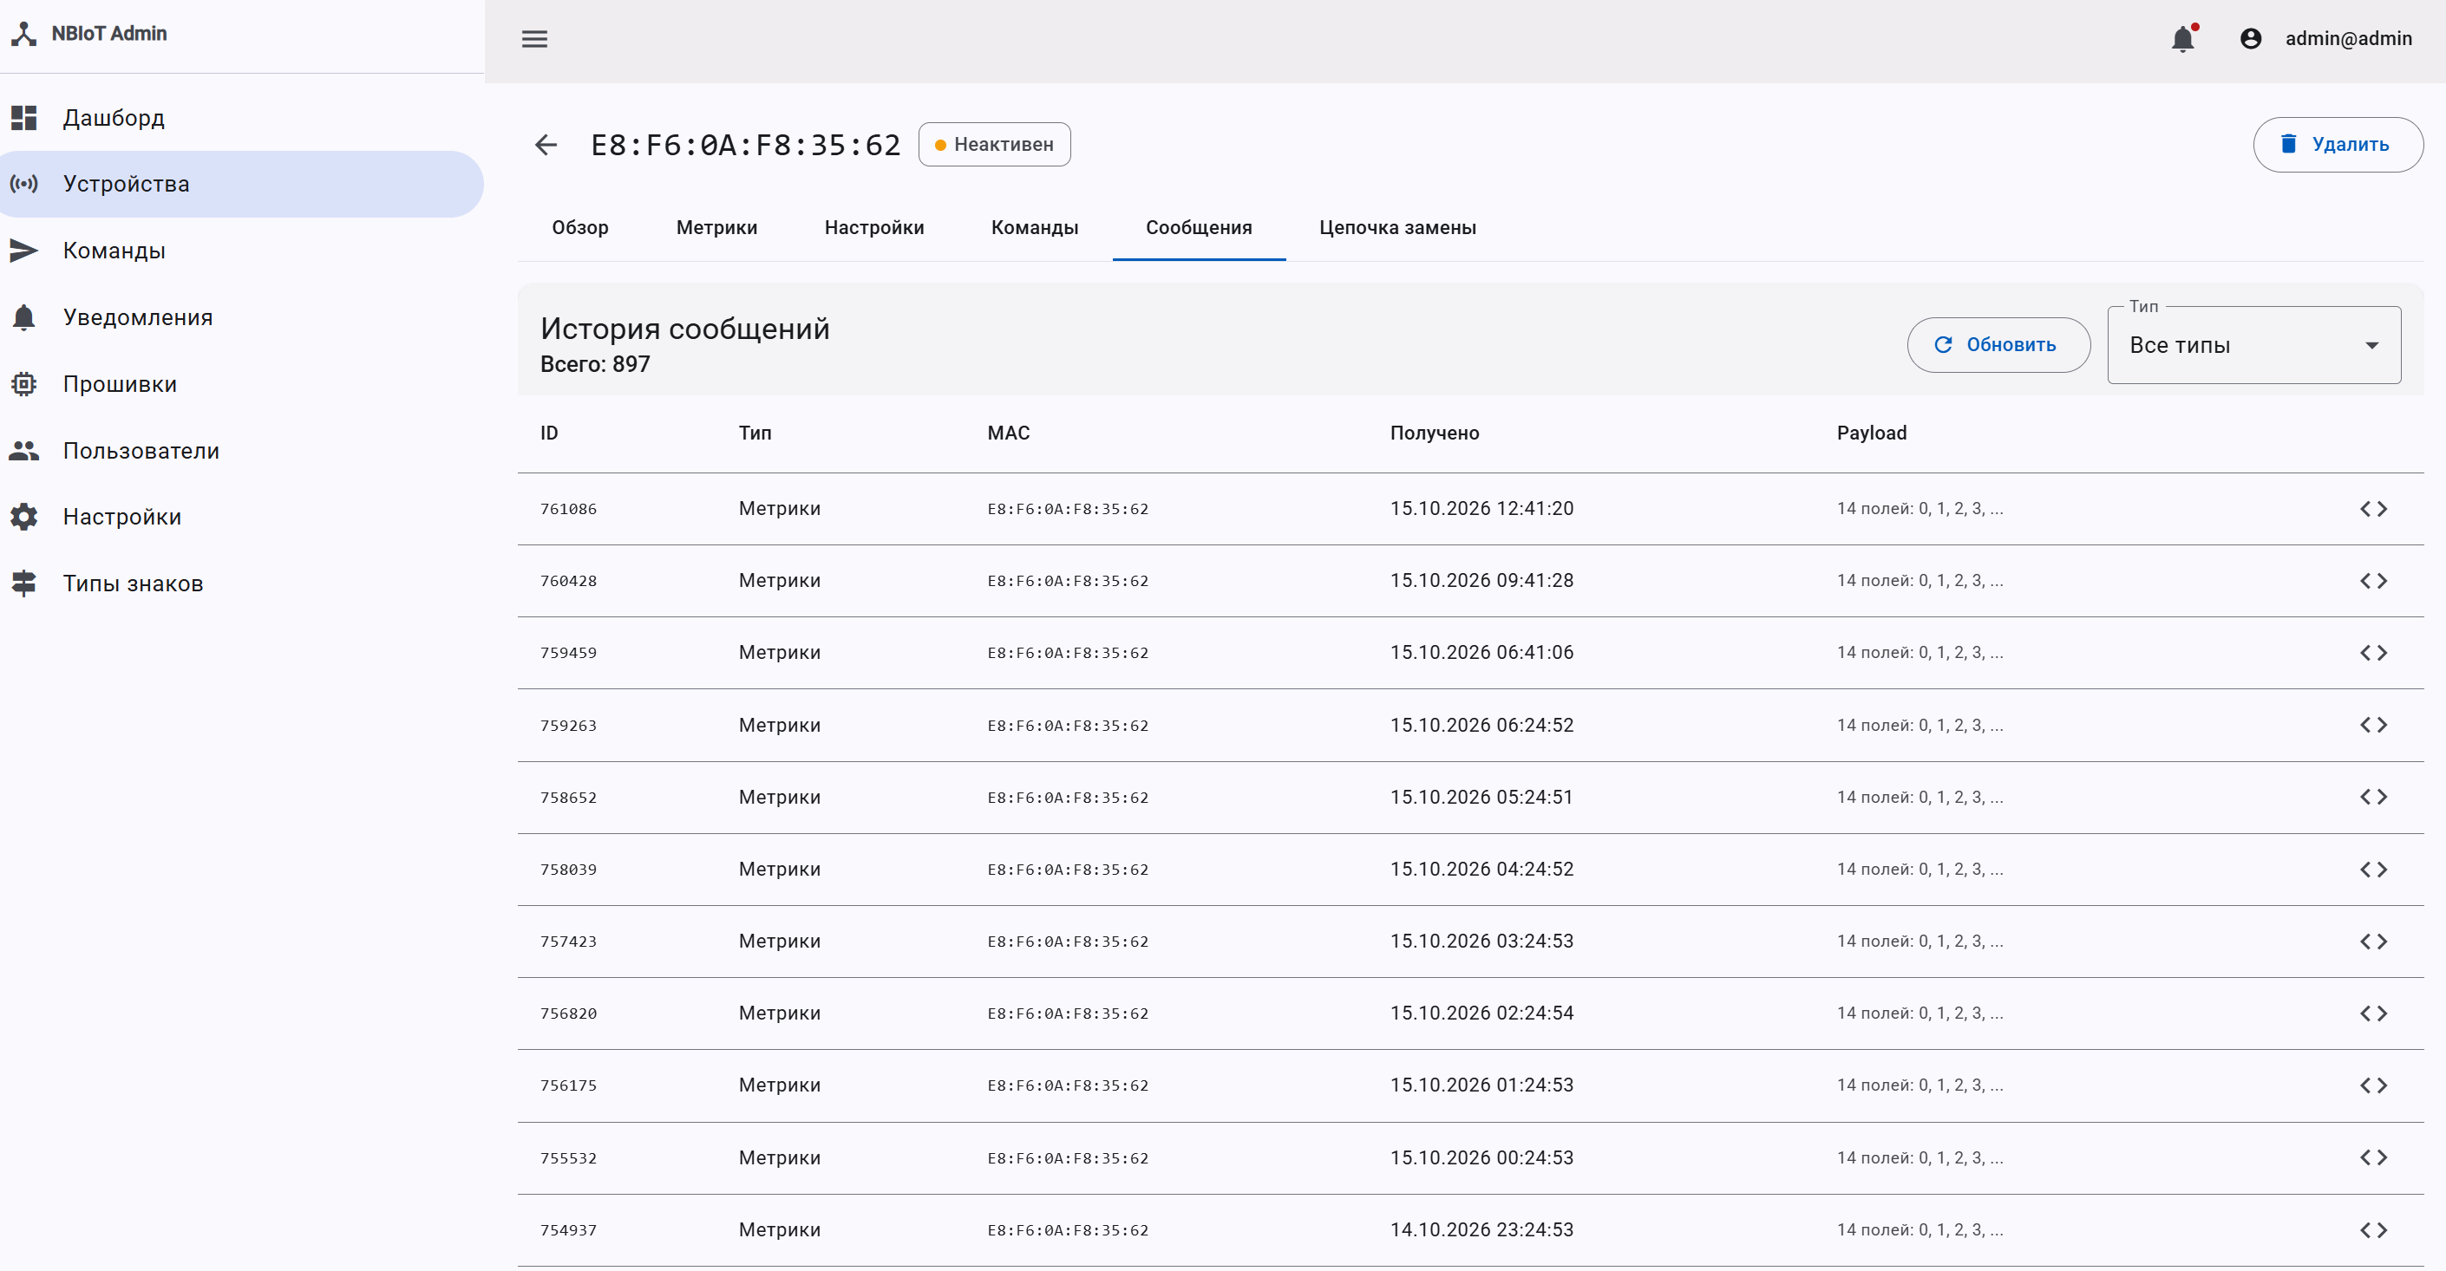The image size is (2446, 1271).
Task: View payload code for message 759263
Action: (x=2373, y=725)
